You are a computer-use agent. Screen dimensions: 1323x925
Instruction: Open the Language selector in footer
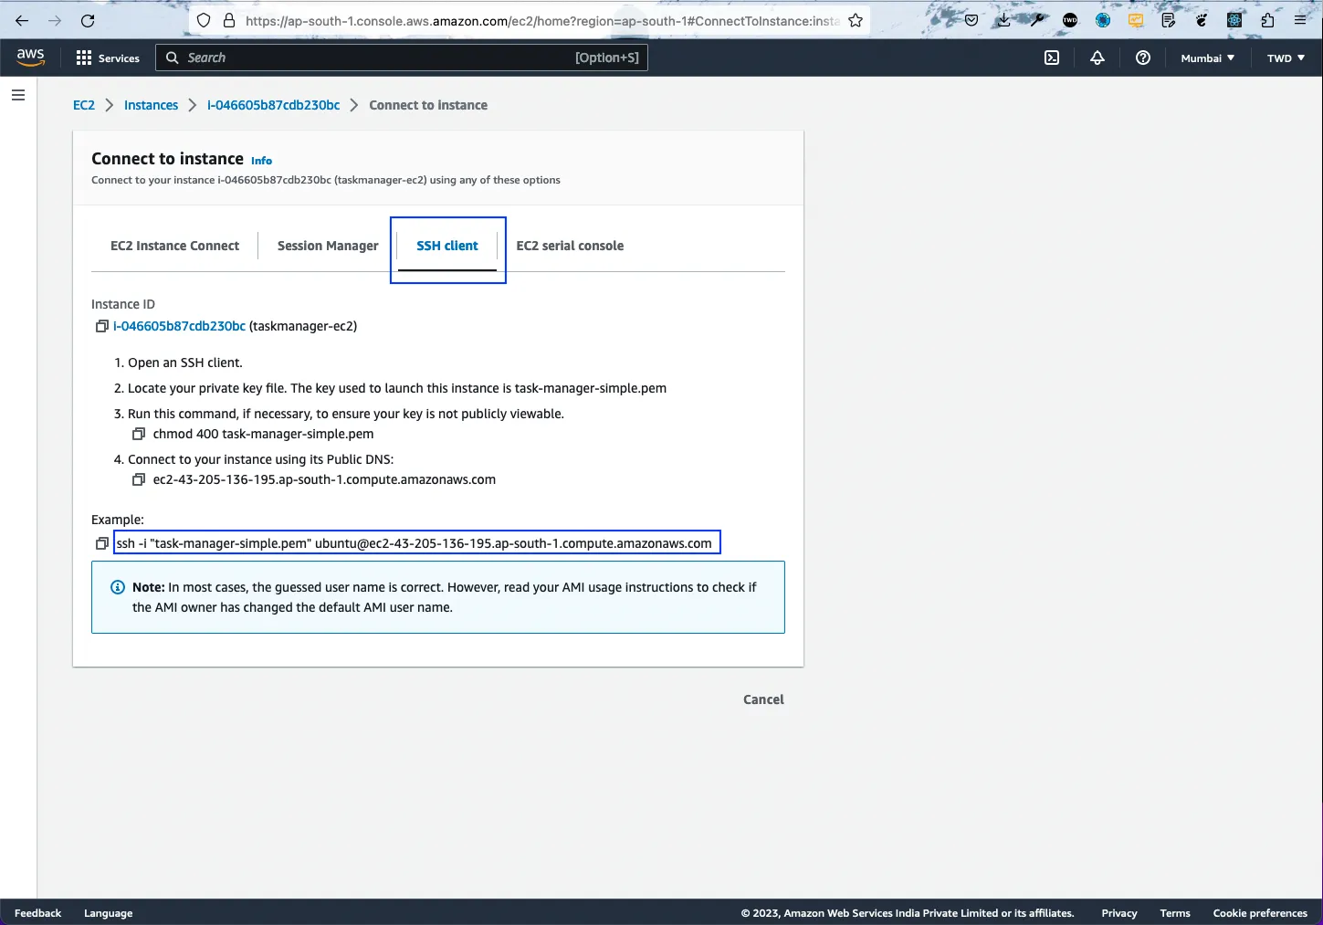(108, 913)
